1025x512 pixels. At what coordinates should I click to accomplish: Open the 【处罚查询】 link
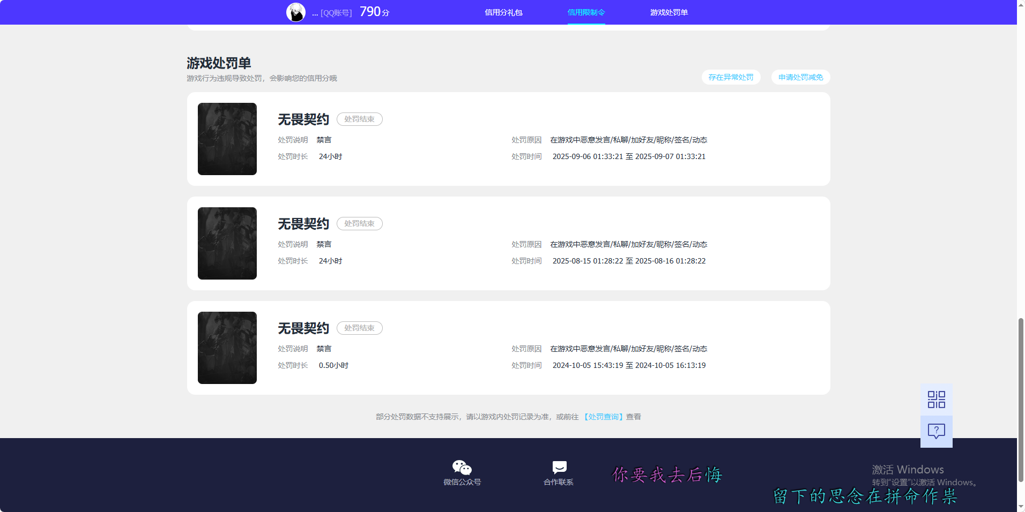[603, 416]
